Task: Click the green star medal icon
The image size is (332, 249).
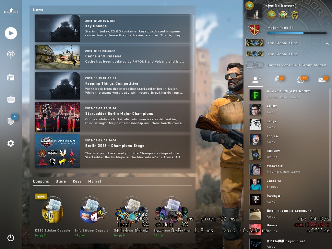Action: pyautogui.click(x=283, y=15)
